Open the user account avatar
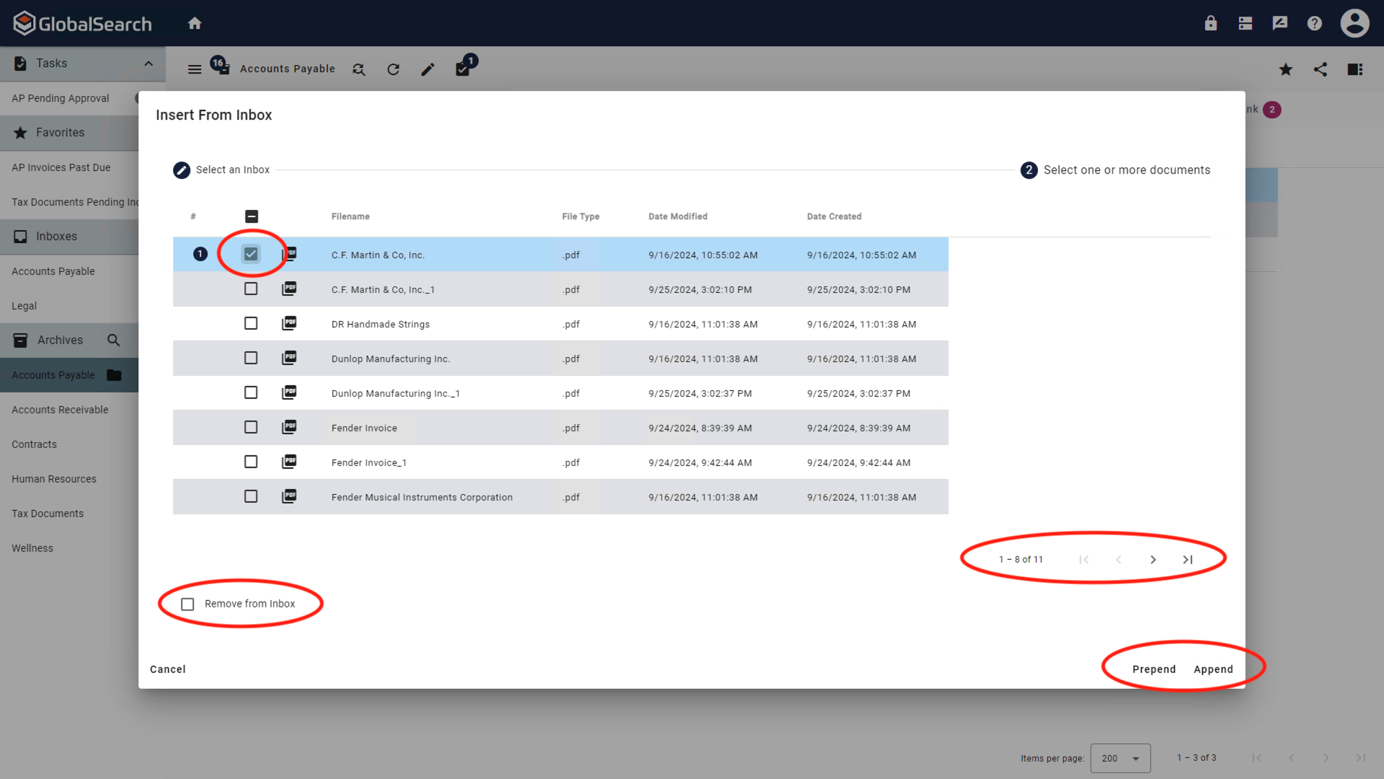The height and width of the screenshot is (779, 1384). [x=1354, y=23]
